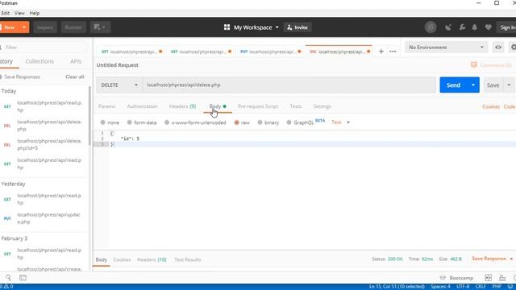Viewport: 516px width, 290px height.
Task: Open the Cookies link
Action: 491,106
